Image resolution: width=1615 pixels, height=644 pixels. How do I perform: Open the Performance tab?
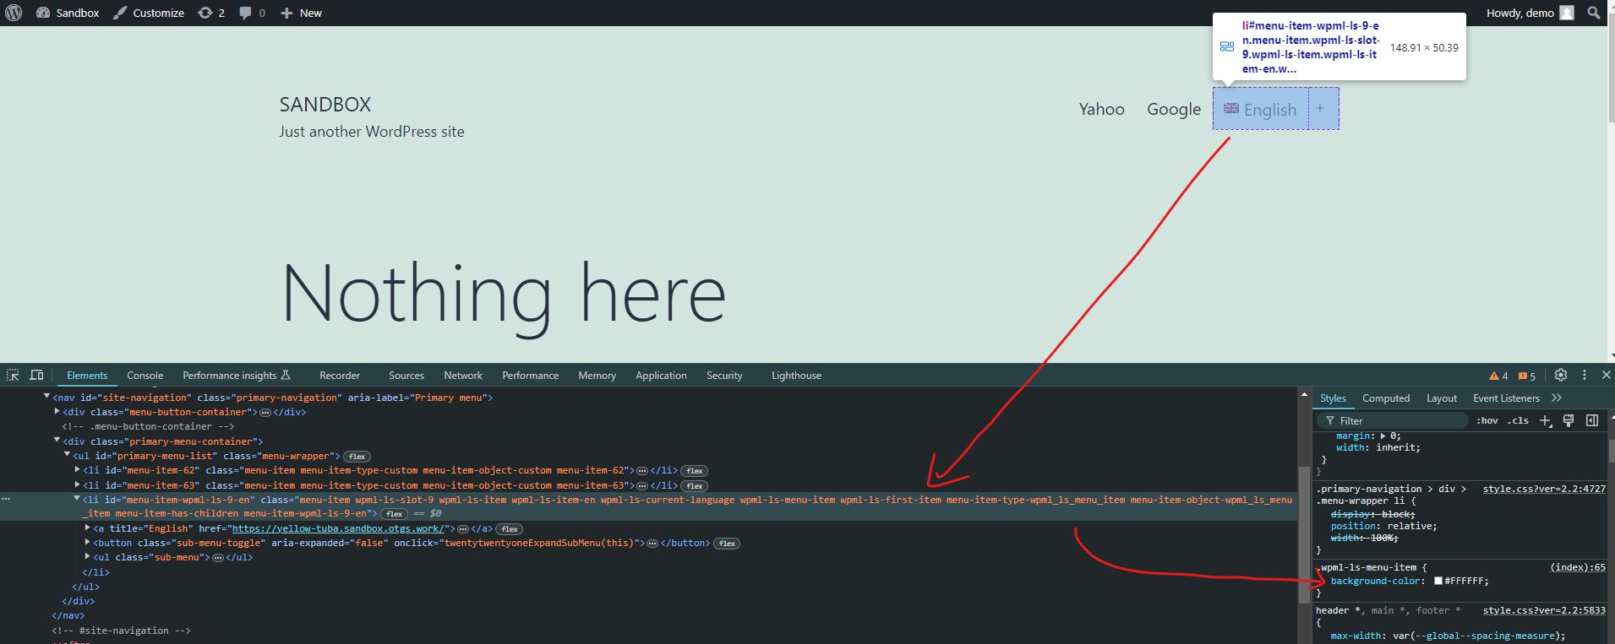[530, 376]
